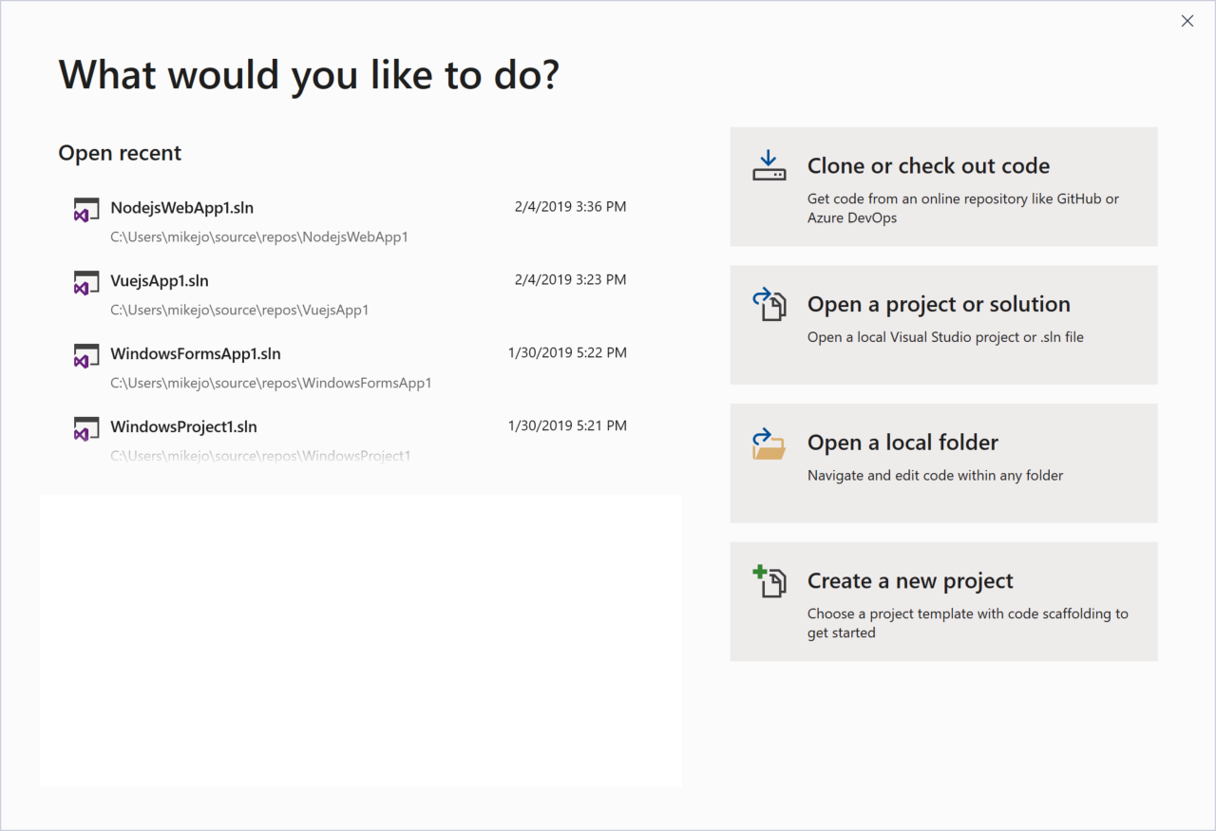Open the VuejsApp1.sln recent solution
Viewport: 1216px width, 831px height.
point(158,281)
